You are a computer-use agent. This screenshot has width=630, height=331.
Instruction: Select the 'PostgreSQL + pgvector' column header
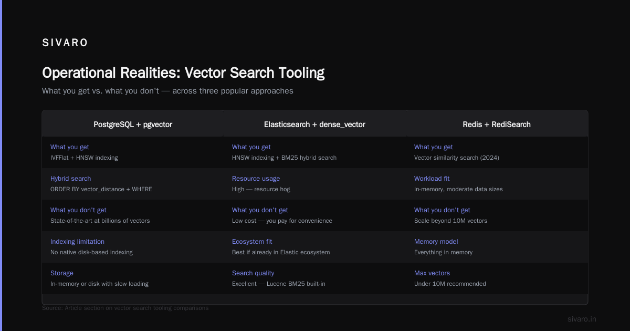pos(133,125)
